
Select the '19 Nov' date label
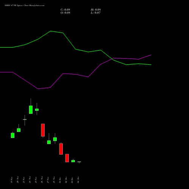point(12,180)
